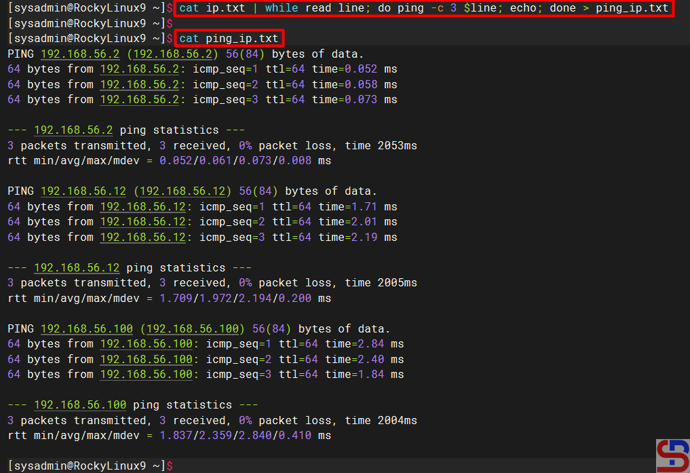
Task: Click 192.168.56.2 address on the time=0.052 line
Action: [140, 69]
